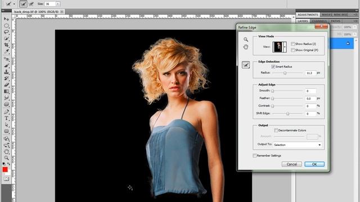Choose Refine Radius tool in options bar
The width and height of the screenshot is (360, 202).
pos(23,4)
